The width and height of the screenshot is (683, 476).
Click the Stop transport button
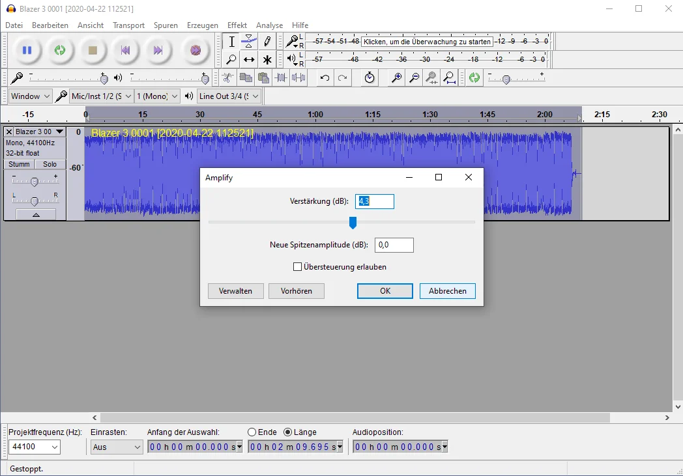point(93,50)
